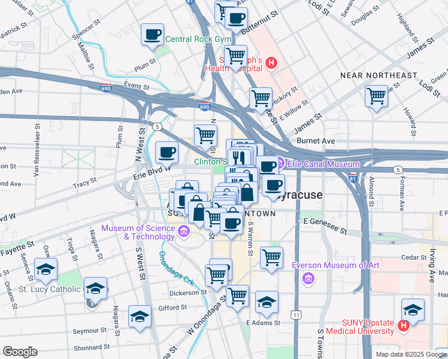This screenshot has width=448, height=359.
Task: Click the Onondaga Crk label
Action: click(176, 268)
